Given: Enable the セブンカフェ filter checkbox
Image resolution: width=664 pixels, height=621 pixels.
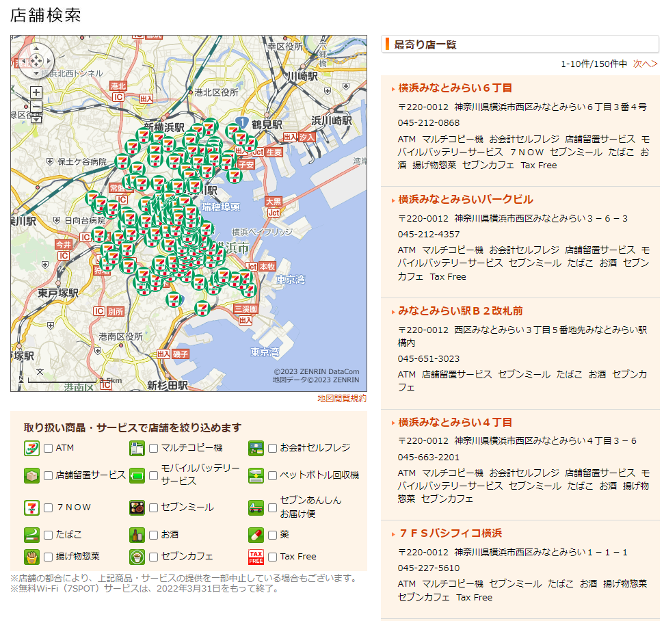Looking at the screenshot, I should [153, 557].
